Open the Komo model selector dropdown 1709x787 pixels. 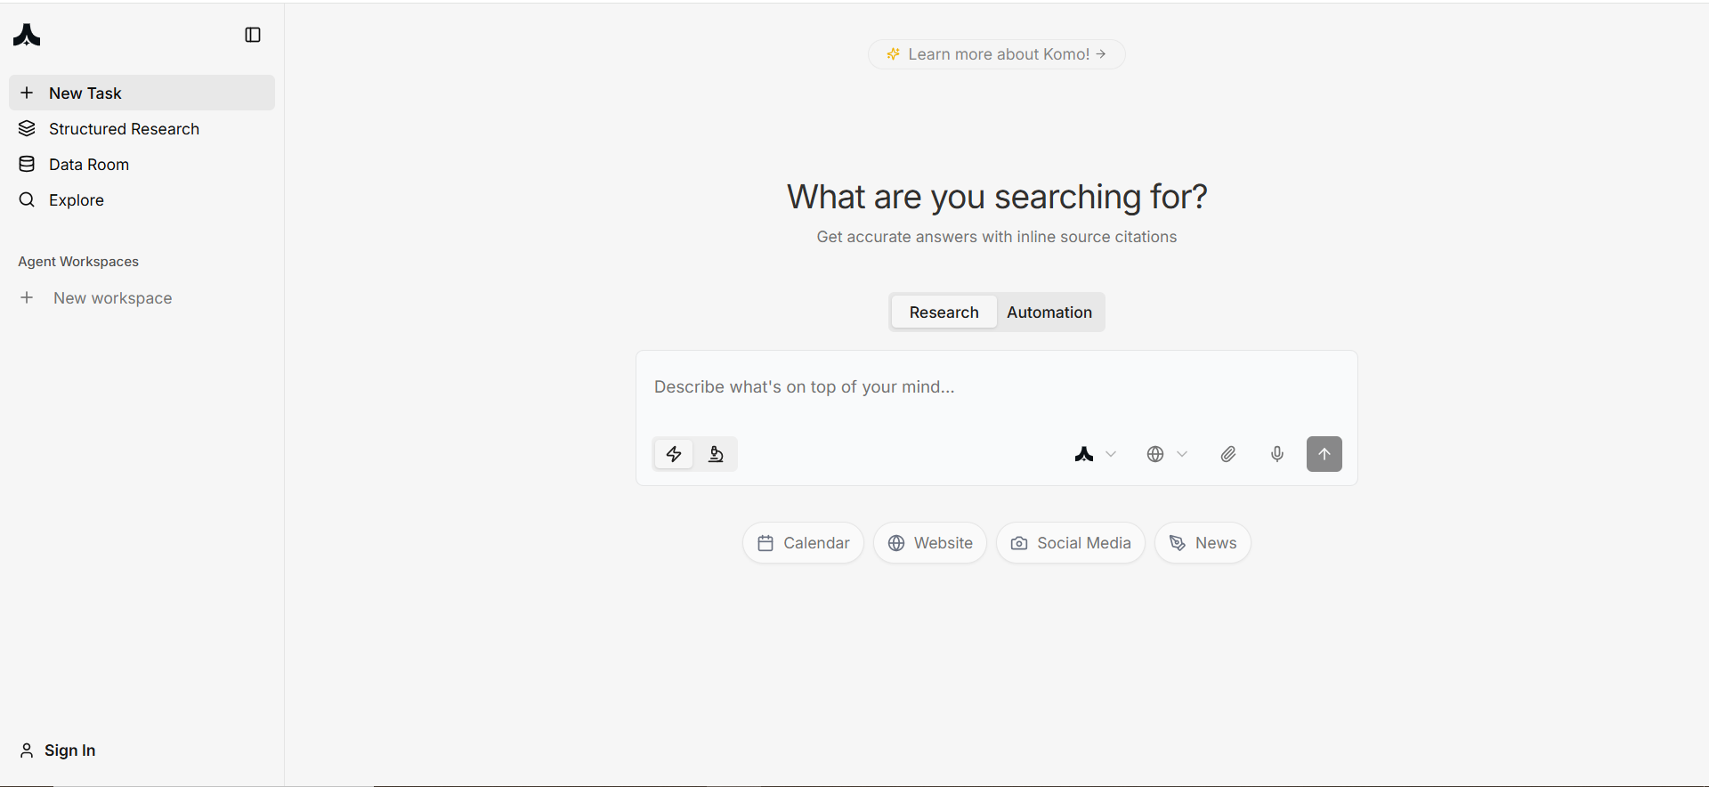coord(1095,454)
